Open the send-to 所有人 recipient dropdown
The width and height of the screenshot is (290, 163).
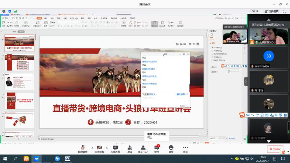(x=152, y=94)
